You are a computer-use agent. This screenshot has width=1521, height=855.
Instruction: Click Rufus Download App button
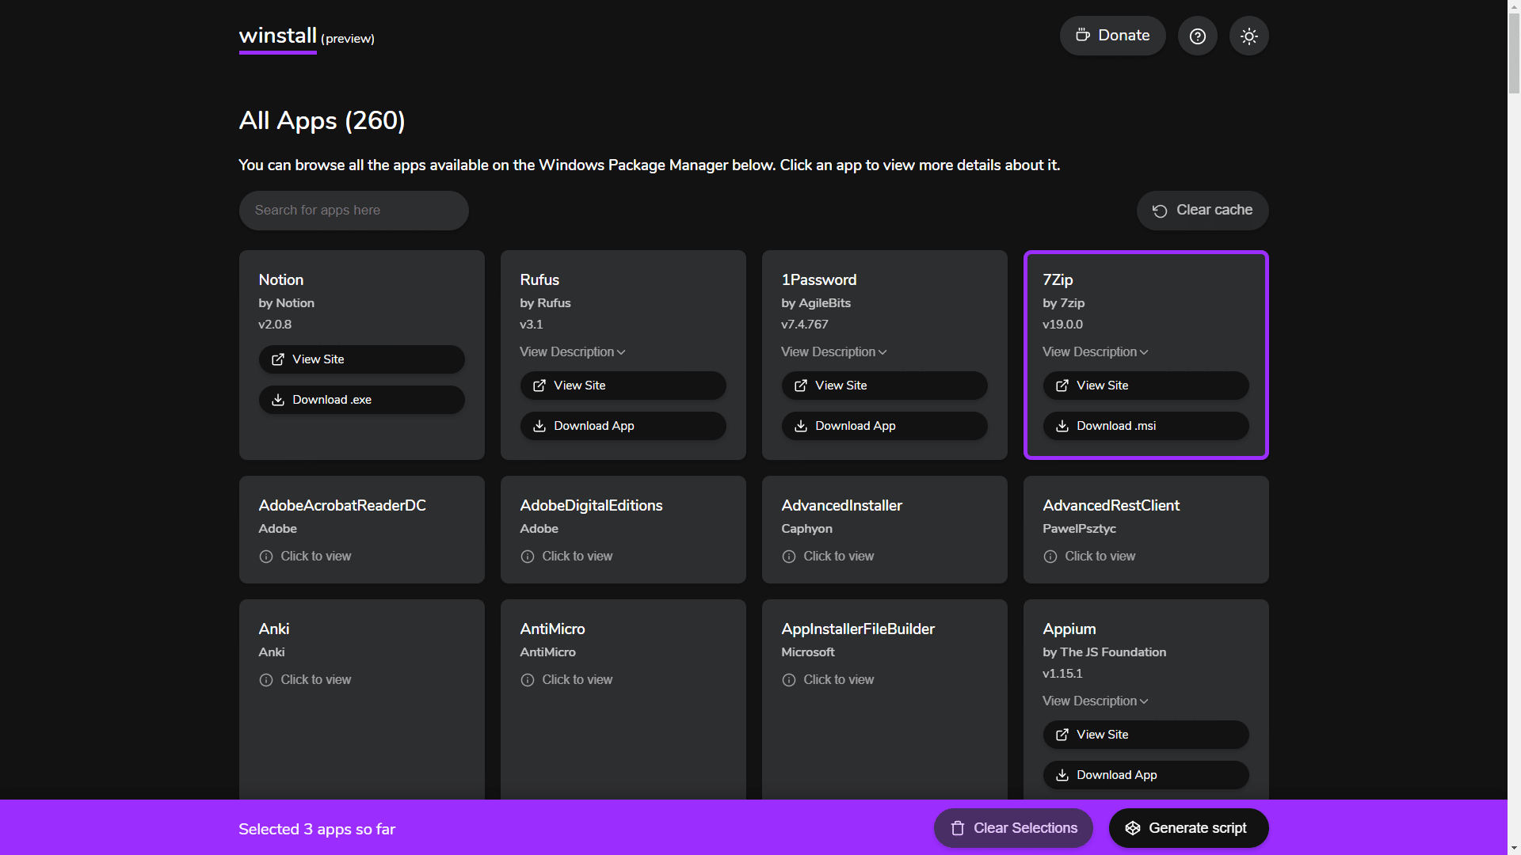point(623,426)
